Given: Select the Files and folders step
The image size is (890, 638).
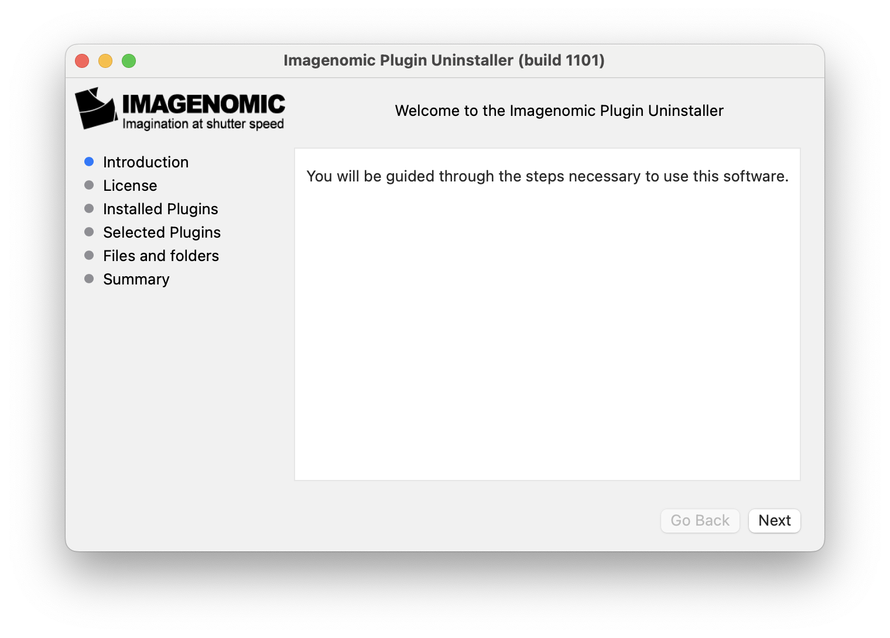Looking at the screenshot, I should coord(161,256).
